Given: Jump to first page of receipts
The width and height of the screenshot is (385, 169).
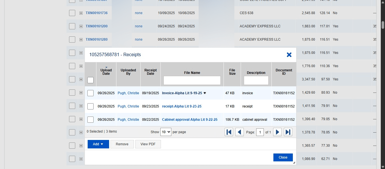Looking at the screenshot, I should coord(229,132).
